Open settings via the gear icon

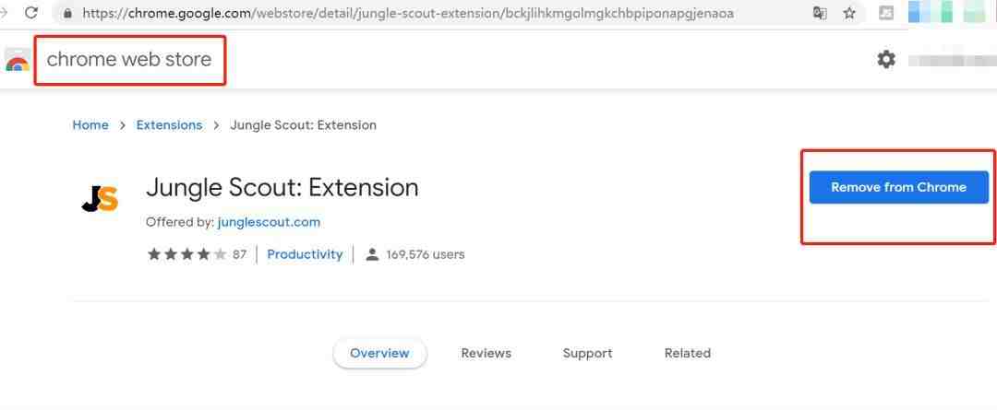(x=885, y=60)
